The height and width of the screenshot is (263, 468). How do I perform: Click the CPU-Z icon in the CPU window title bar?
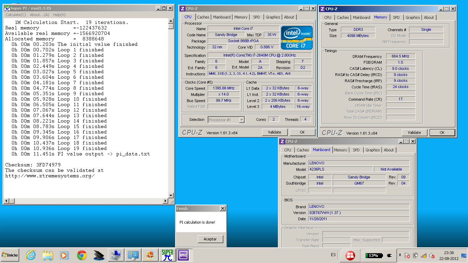point(182,9)
